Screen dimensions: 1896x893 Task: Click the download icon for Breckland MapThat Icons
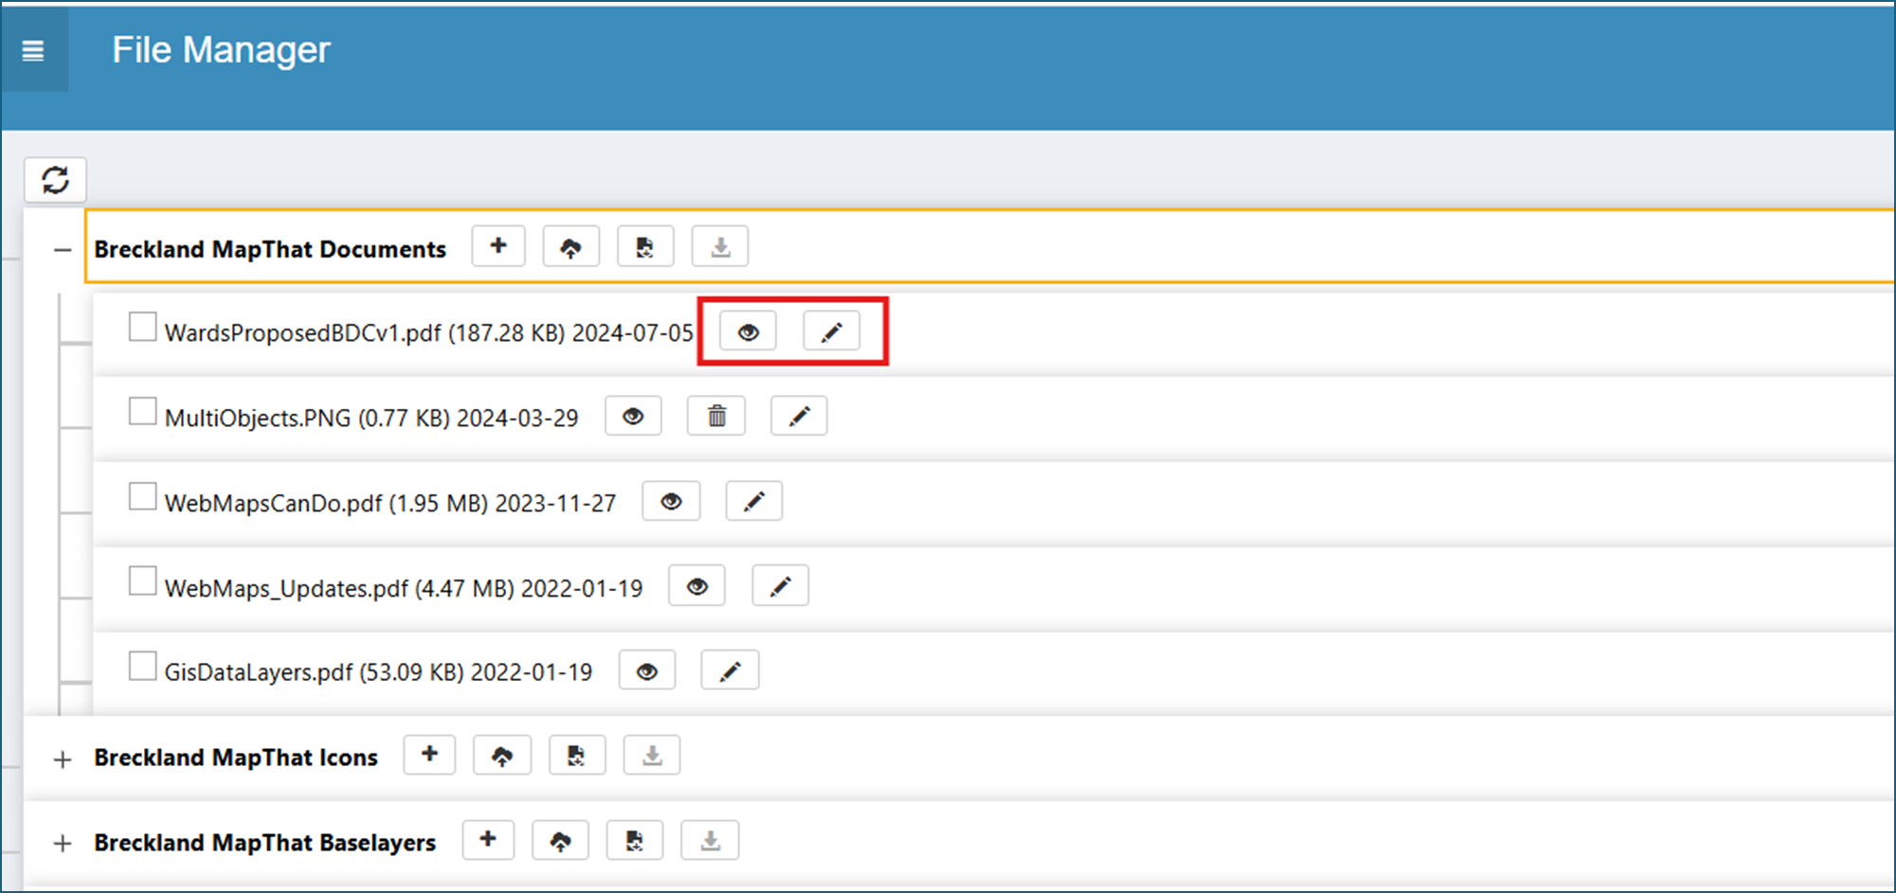click(652, 755)
